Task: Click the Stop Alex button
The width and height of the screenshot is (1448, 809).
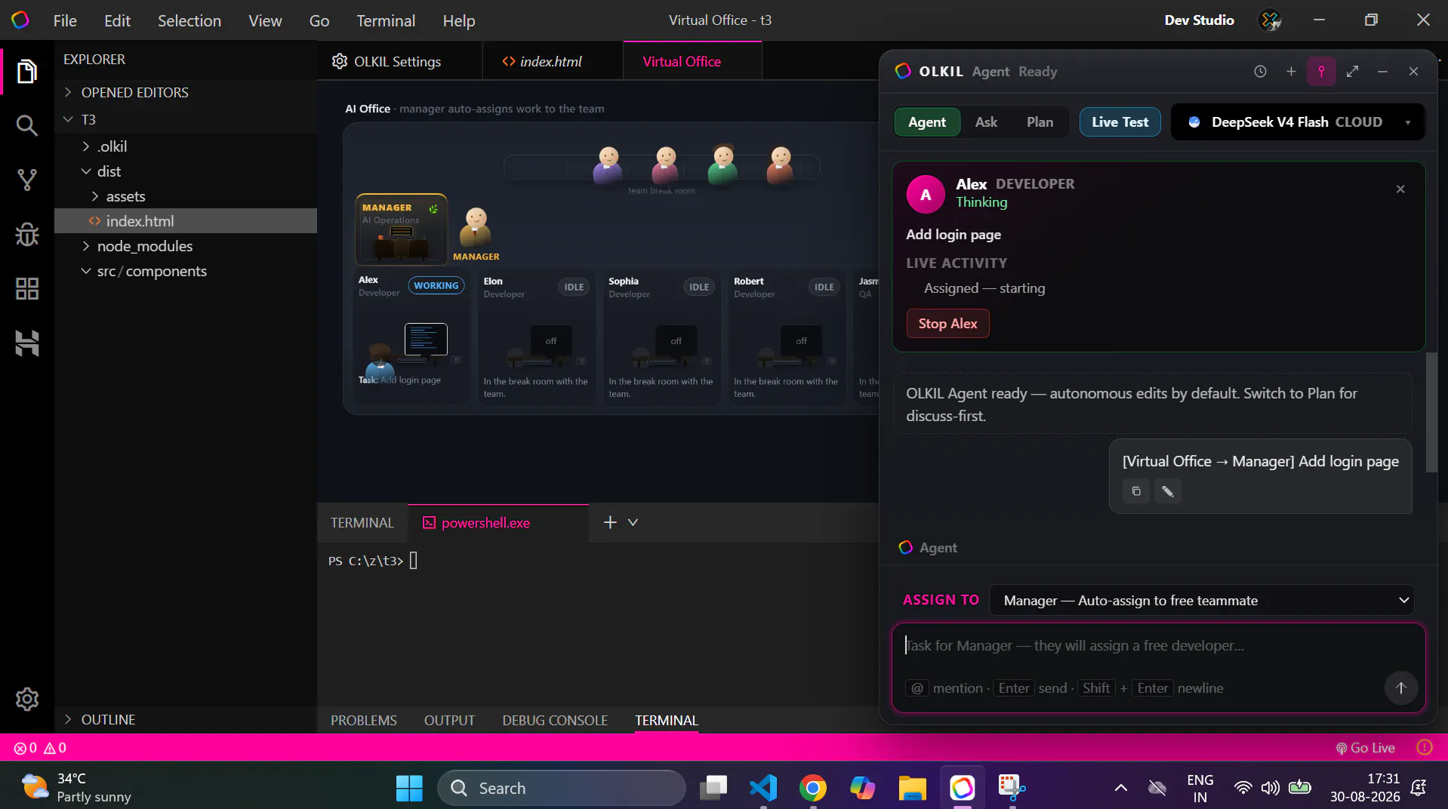Action: [x=947, y=324]
